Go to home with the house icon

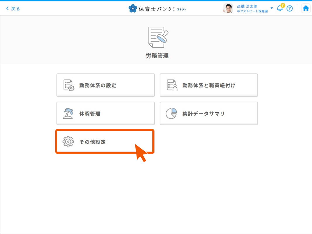[x=306, y=8]
